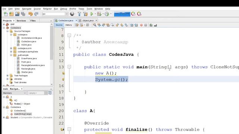Click the Toggle Highlight Search icon
Image resolution: width=239 pixels, height=134 pixels.
point(108,25)
